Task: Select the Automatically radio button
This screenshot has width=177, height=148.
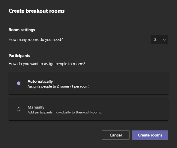Action: (19, 83)
